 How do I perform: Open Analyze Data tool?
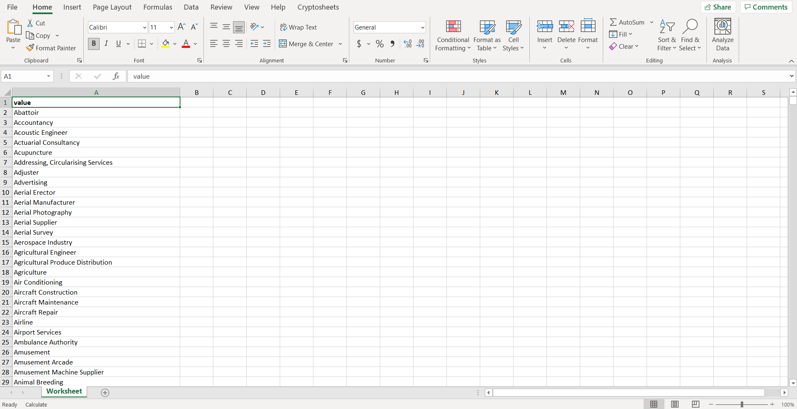(722, 35)
